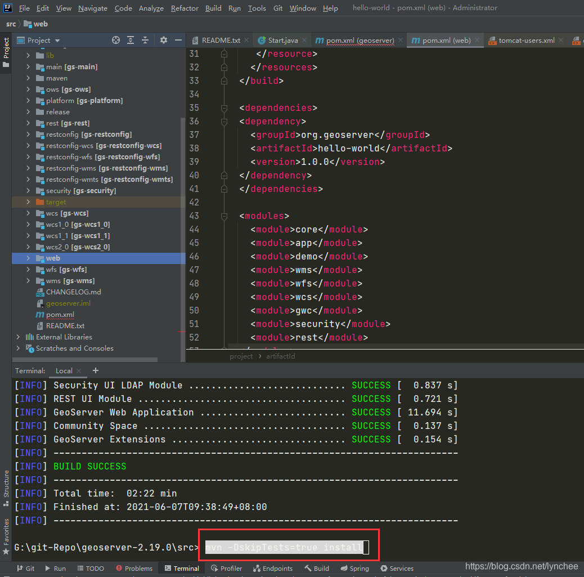The height and width of the screenshot is (577, 584).
Task: Close the pom.xml (web) tab
Action: (x=477, y=41)
